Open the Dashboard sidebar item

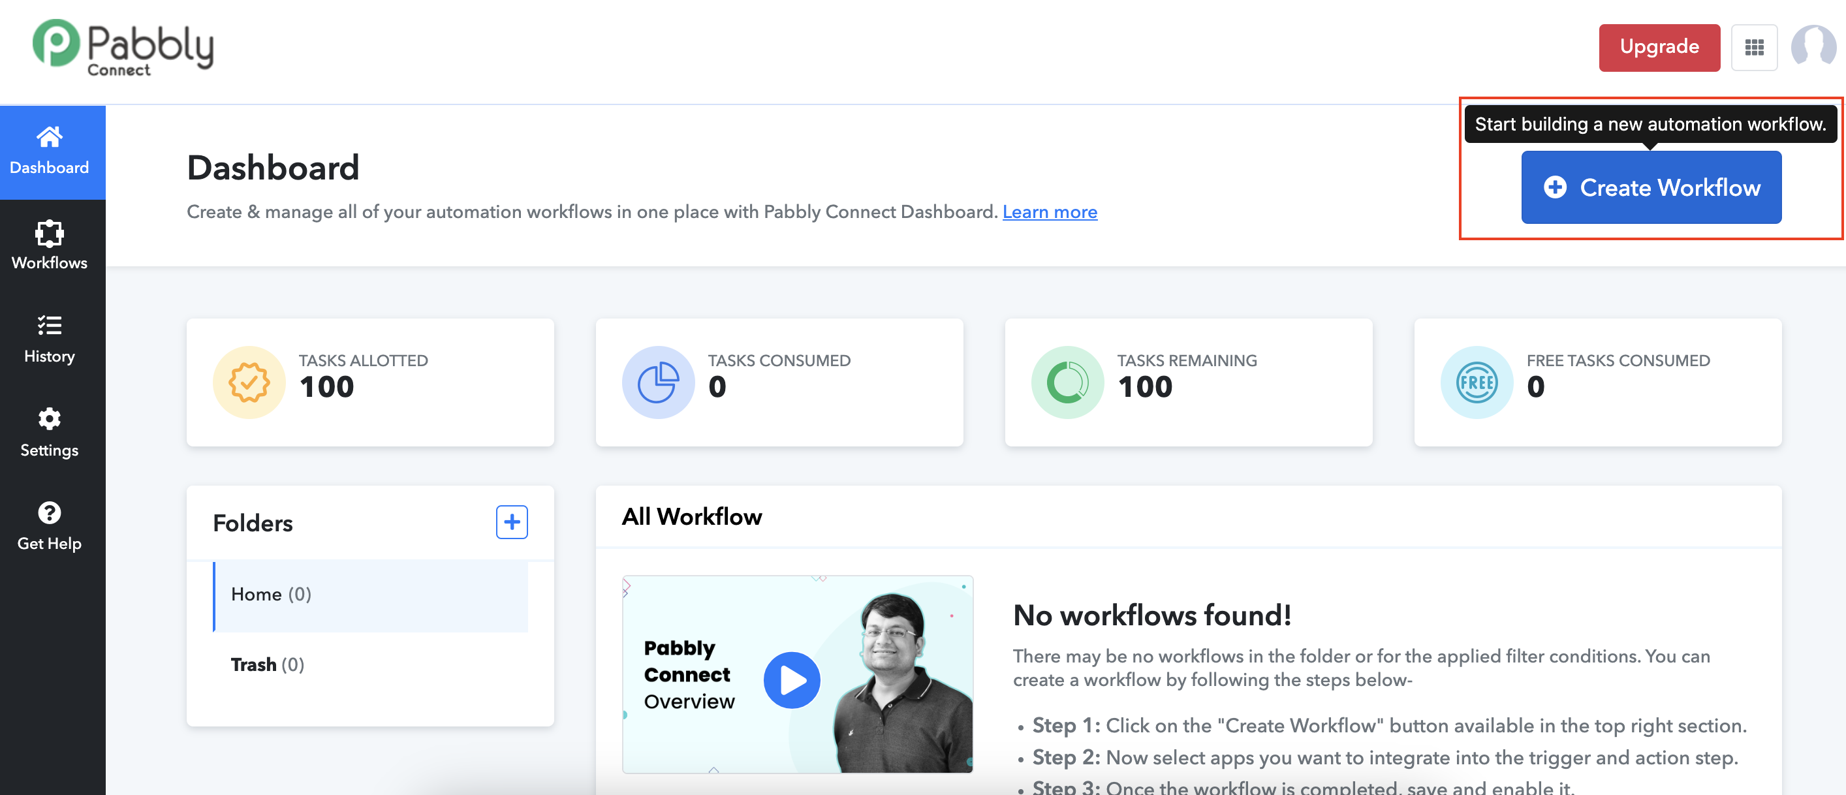[x=50, y=151]
